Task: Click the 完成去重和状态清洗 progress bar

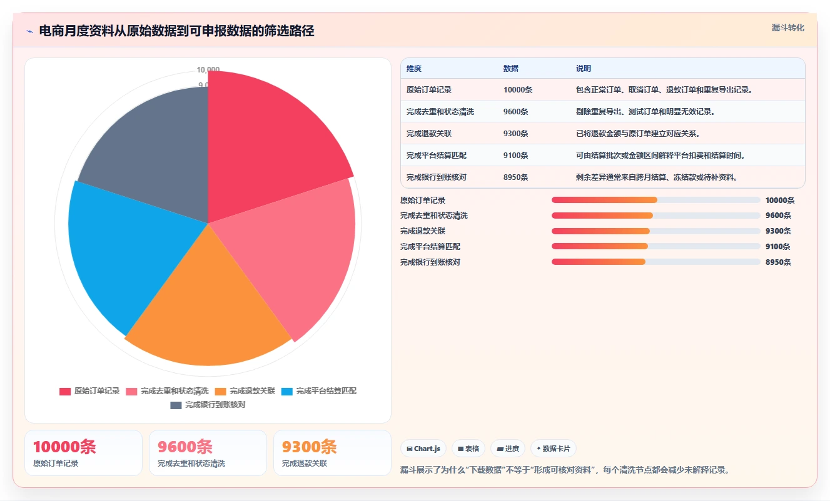Action: (x=656, y=216)
